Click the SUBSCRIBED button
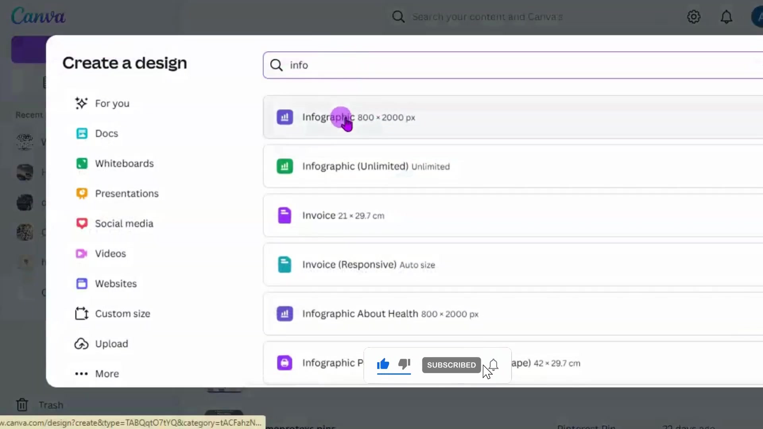 (x=451, y=365)
